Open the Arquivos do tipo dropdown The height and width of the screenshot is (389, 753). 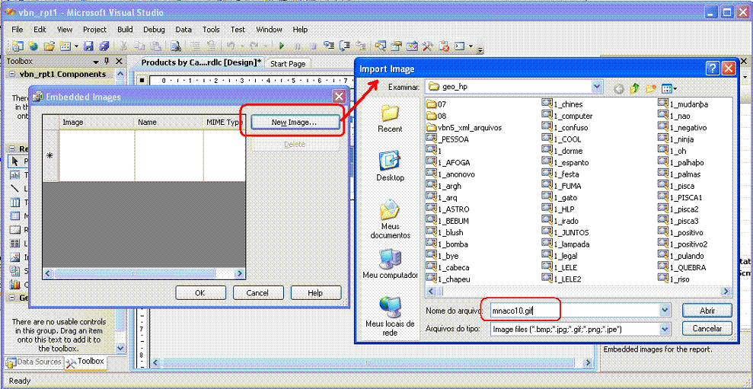pyautogui.click(x=665, y=329)
